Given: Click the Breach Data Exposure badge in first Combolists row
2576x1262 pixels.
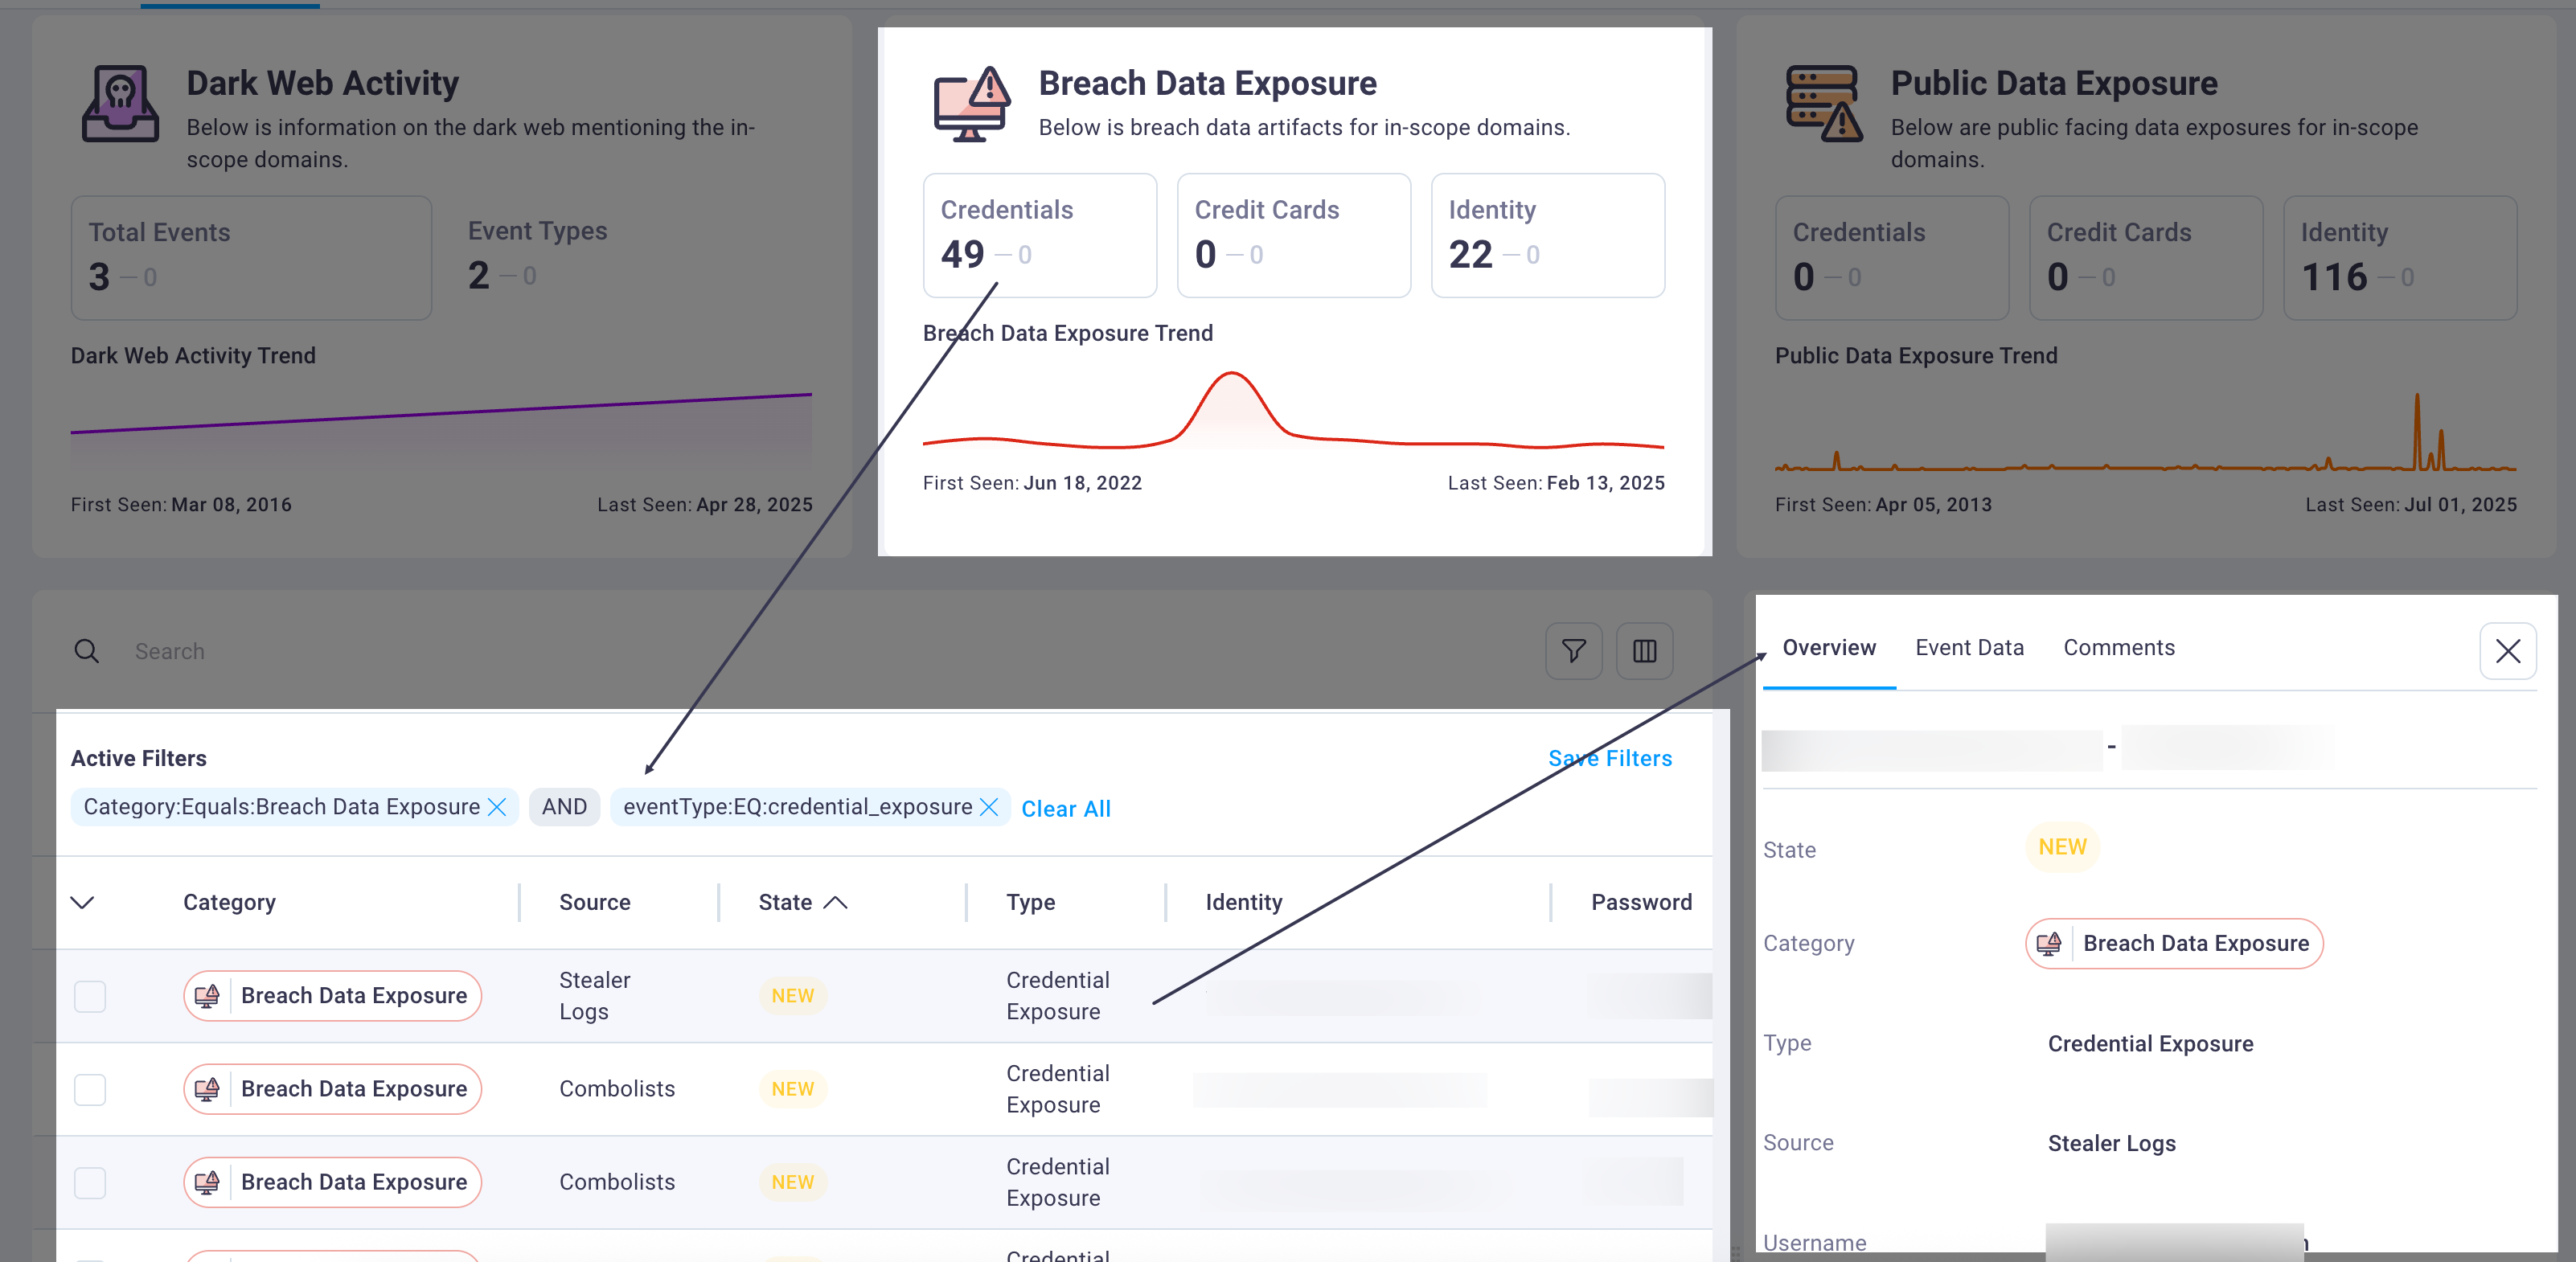Looking at the screenshot, I should coord(332,1089).
